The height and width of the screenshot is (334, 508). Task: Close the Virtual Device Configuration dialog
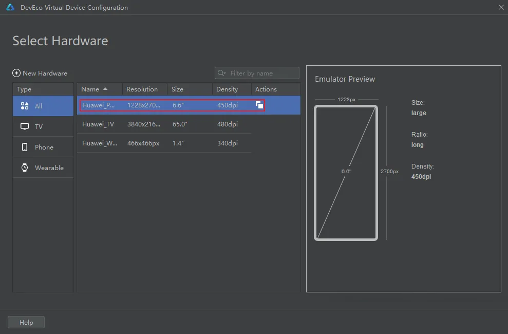[501, 7]
